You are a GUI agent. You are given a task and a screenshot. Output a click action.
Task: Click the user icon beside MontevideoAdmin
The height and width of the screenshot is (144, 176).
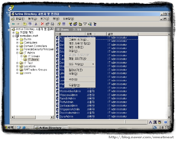tap(57, 91)
